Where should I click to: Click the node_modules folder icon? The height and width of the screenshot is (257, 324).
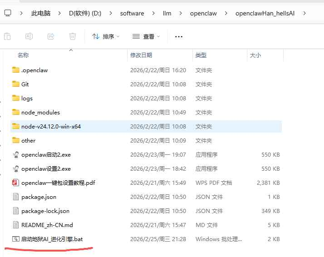coord(16,112)
